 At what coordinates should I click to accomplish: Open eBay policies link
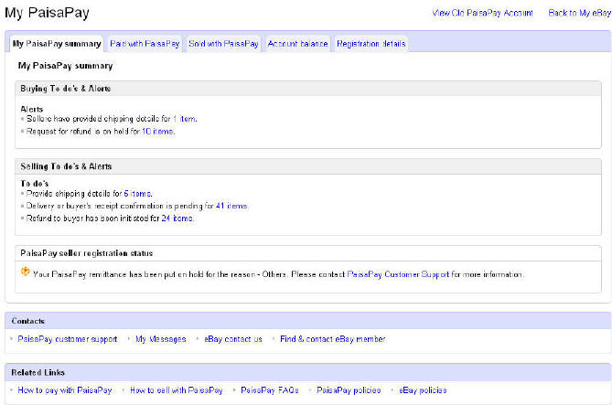point(423,390)
